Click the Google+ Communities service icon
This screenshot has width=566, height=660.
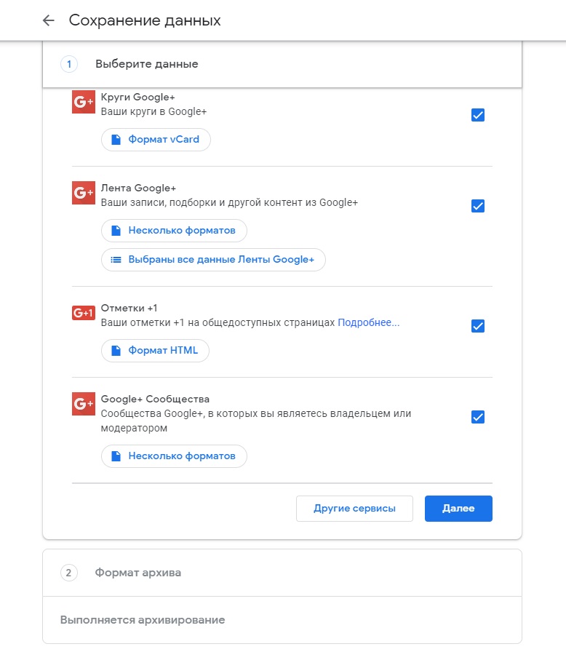(84, 404)
